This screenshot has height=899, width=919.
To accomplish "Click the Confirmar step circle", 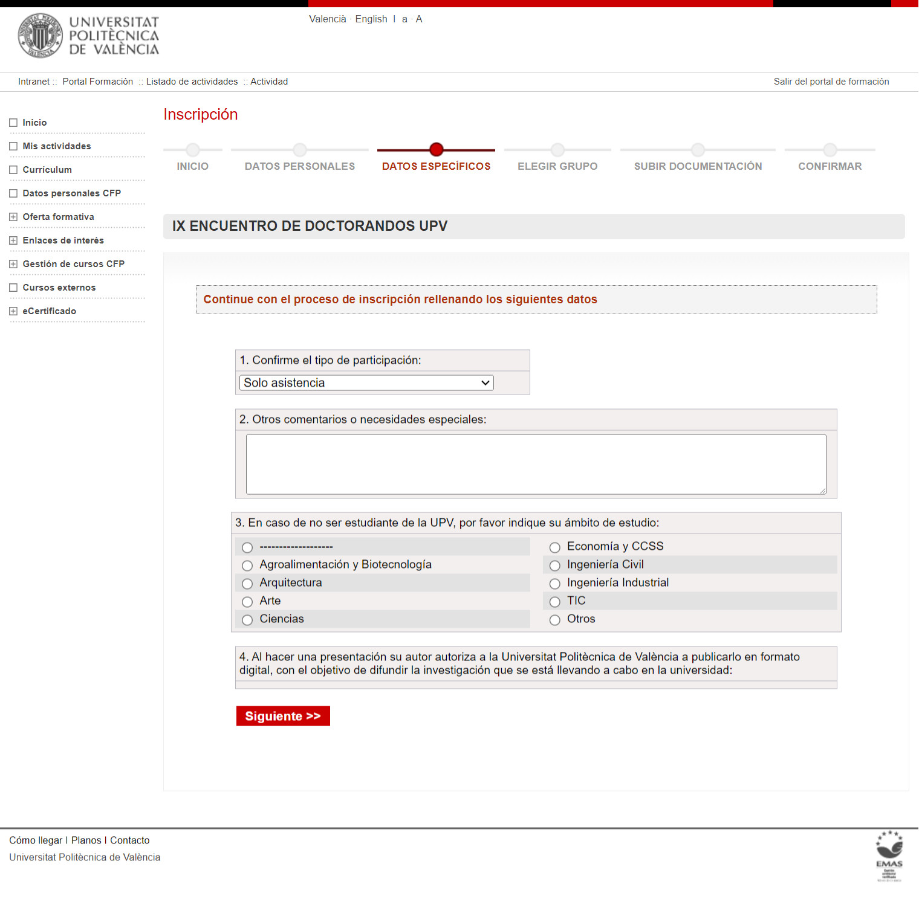I will click(830, 149).
